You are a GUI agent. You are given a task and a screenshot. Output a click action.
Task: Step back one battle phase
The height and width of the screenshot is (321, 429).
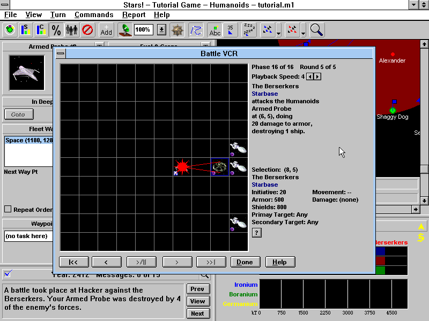107,262
